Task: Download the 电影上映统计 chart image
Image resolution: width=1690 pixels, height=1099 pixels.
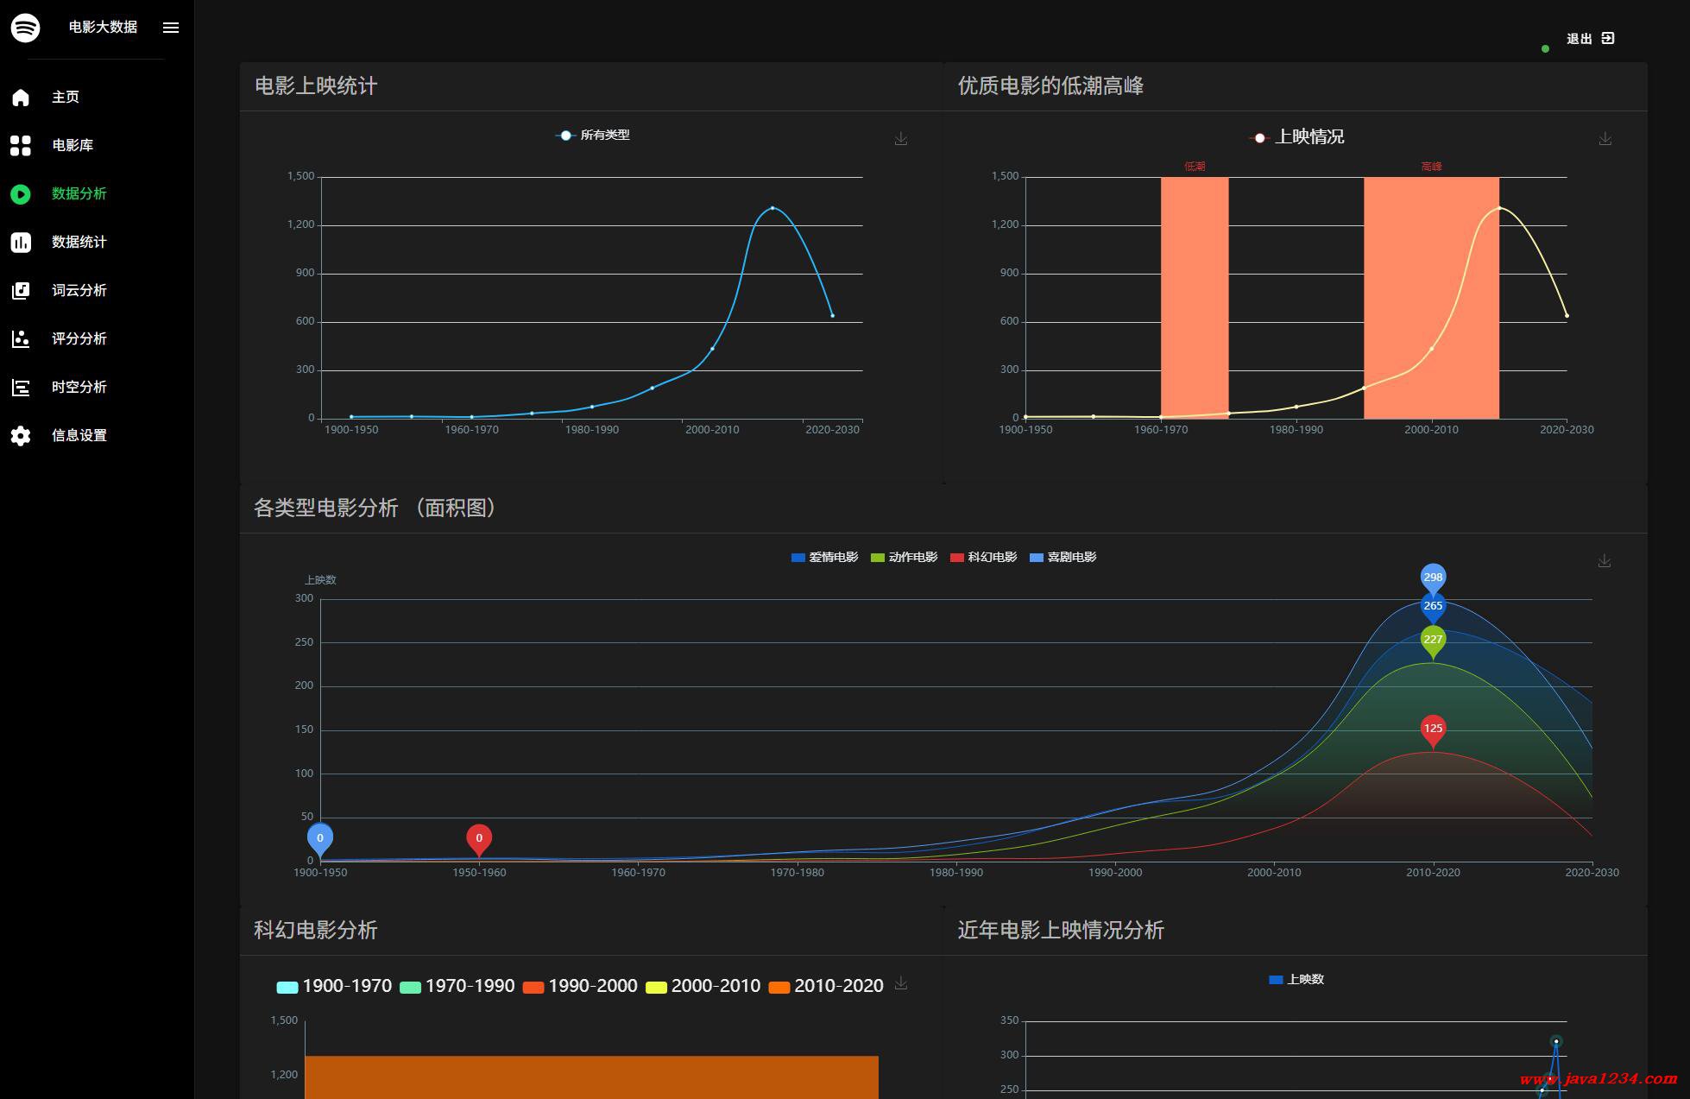Action: (x=901, y=138)
